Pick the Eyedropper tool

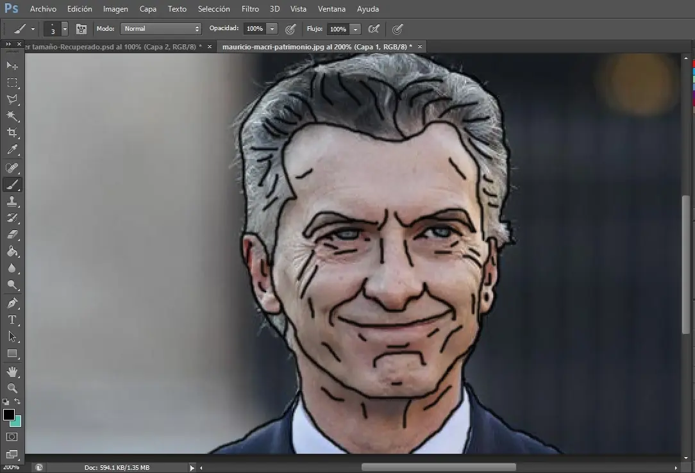click(x=12, y=149)
